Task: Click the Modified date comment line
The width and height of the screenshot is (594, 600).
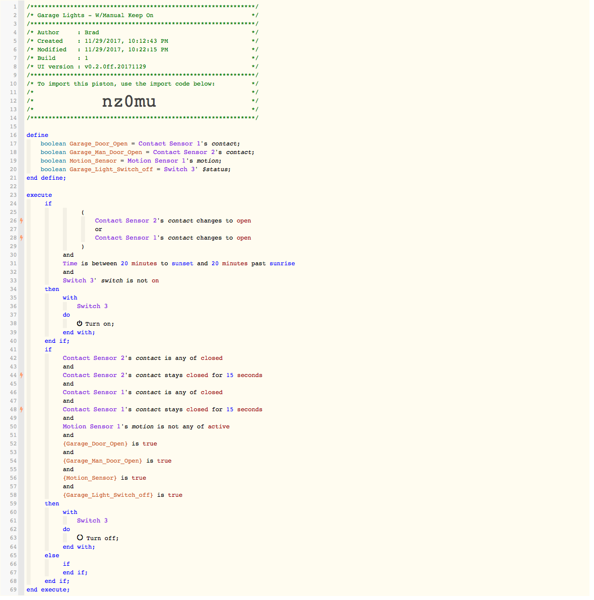Action: pyautogui.click(x=143, y=50)
